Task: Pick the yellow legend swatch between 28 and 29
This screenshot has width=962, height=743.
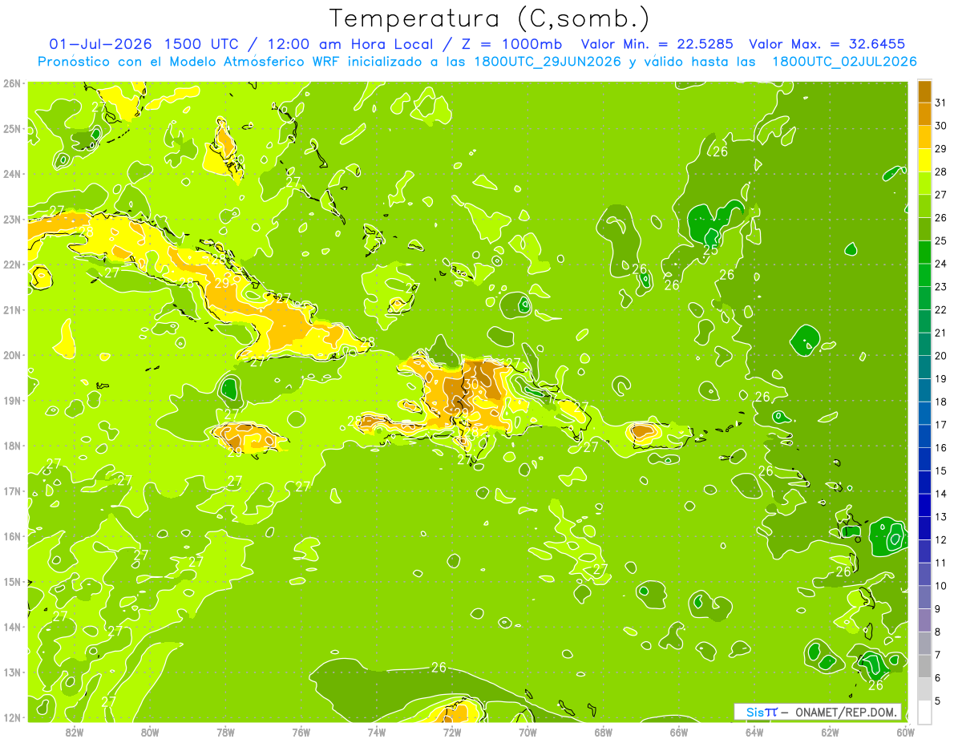Action: (924, 160)
